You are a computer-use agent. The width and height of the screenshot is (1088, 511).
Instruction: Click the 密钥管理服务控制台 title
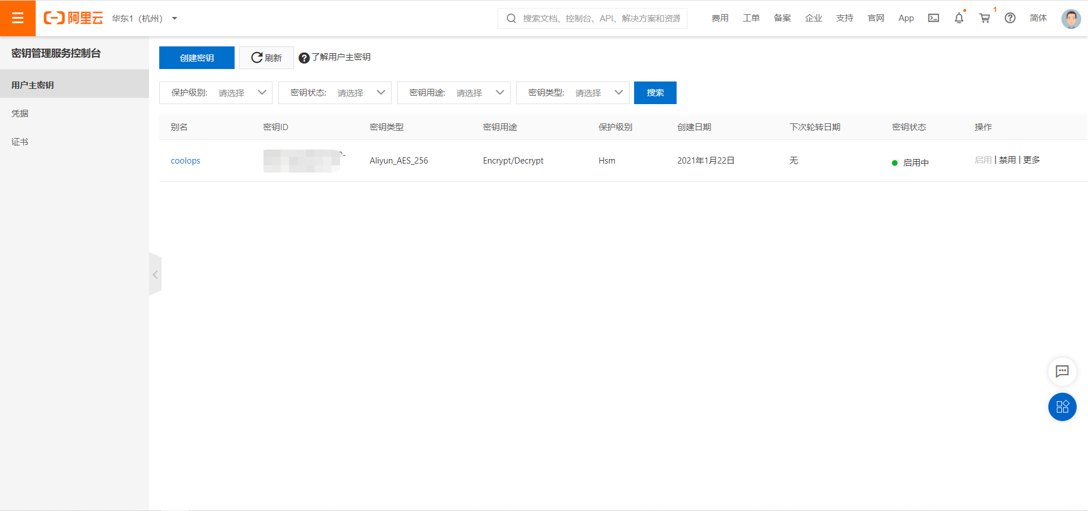[56, 53]
